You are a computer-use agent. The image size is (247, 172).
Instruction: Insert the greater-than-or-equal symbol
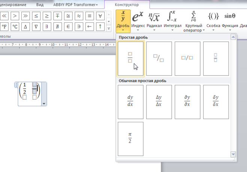pyautogui.click(x=47, y=16)
